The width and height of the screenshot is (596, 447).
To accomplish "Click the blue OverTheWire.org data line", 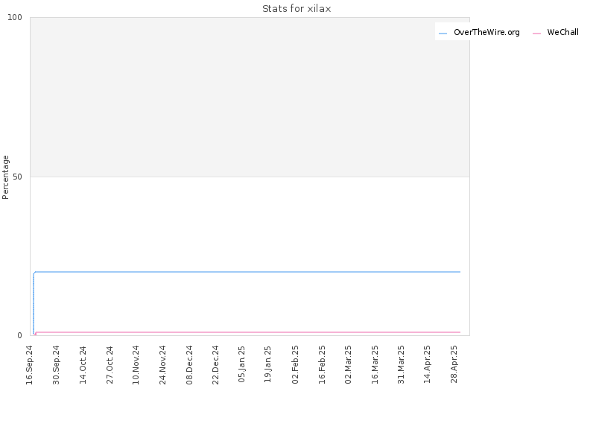I will pos(247,272).
